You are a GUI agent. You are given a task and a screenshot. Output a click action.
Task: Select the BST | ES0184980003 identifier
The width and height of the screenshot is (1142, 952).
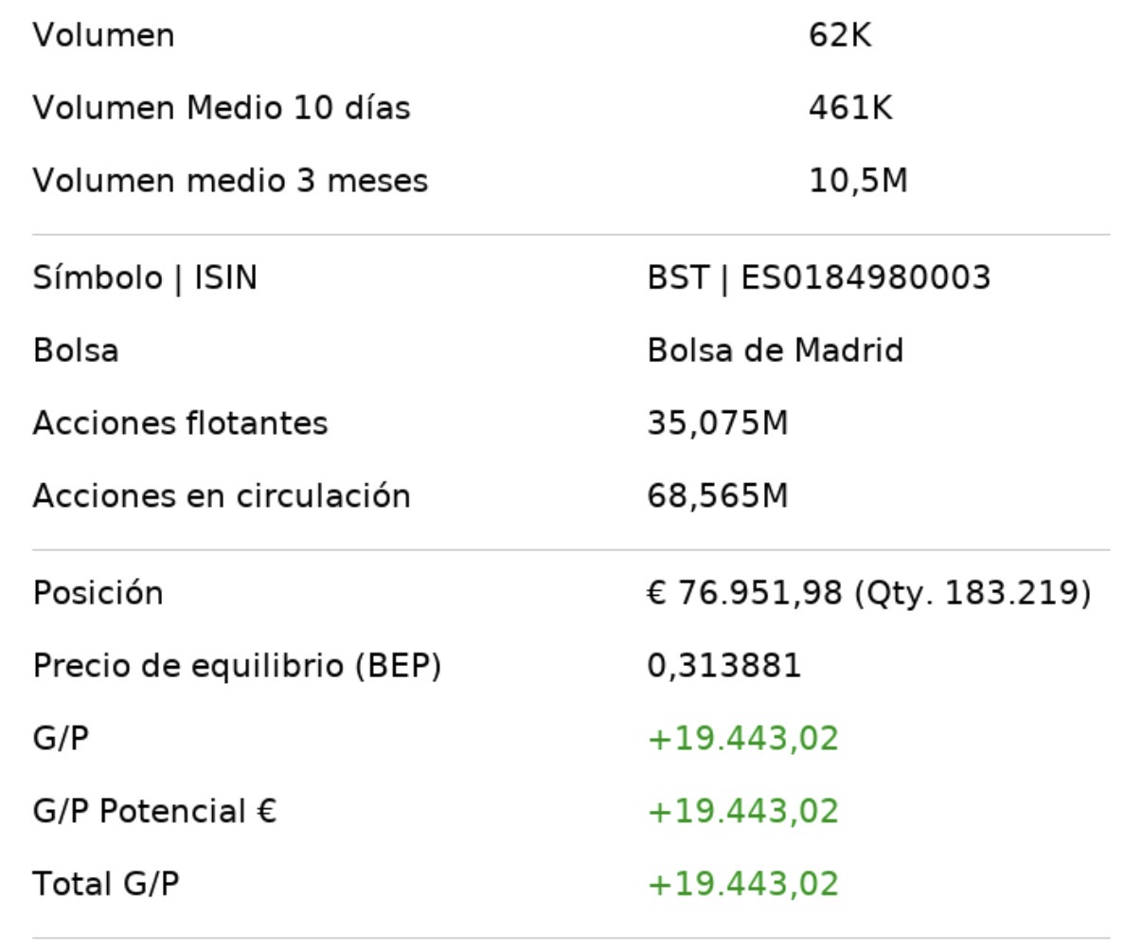pyautogui.click(x=818, y=278)
